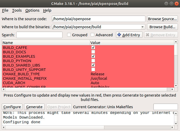Image resolution: width=180 pixels, height=131 pixels.
Task: Select the CMAKE_BUILD_TYPE entry
Action: (x=21, y=74)
